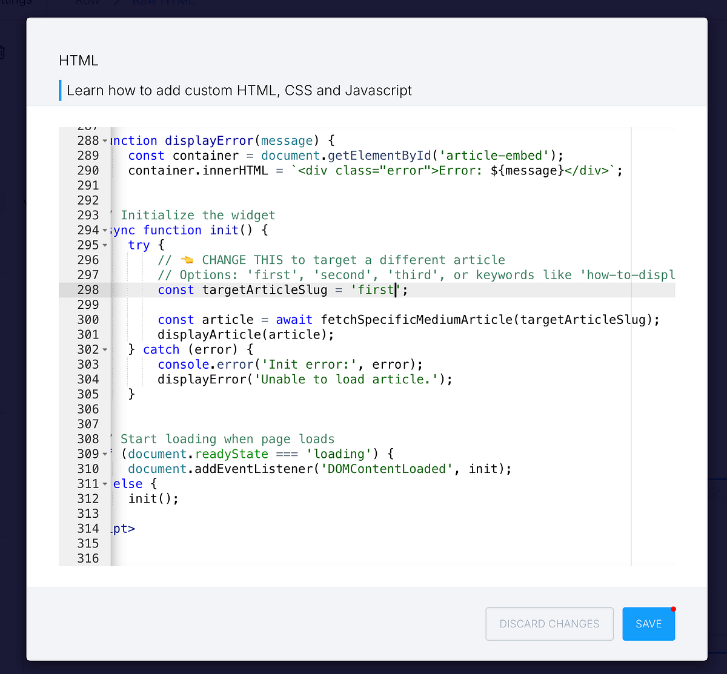Click the trash icon in the left sidebar
727x674 pixels.
point(3,52)
